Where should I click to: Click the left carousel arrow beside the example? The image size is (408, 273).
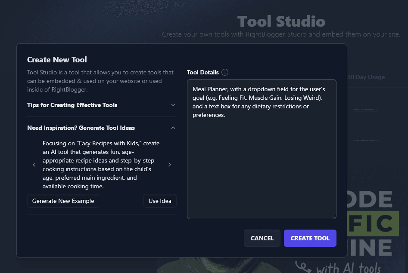tap(34, 164)
